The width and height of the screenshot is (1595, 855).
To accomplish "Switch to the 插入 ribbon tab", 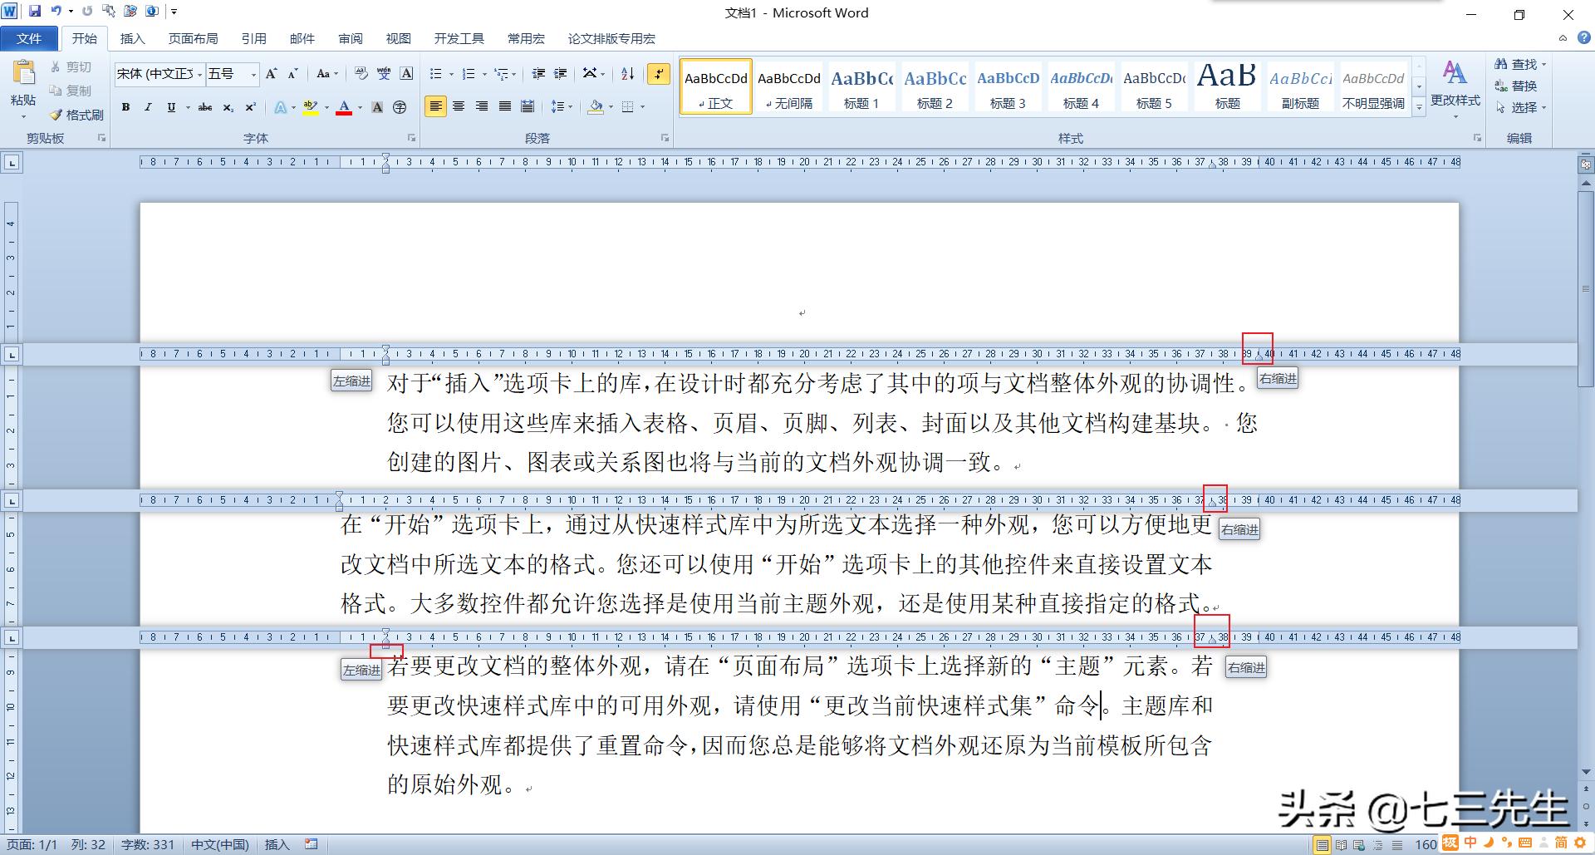I will point(133,38).
